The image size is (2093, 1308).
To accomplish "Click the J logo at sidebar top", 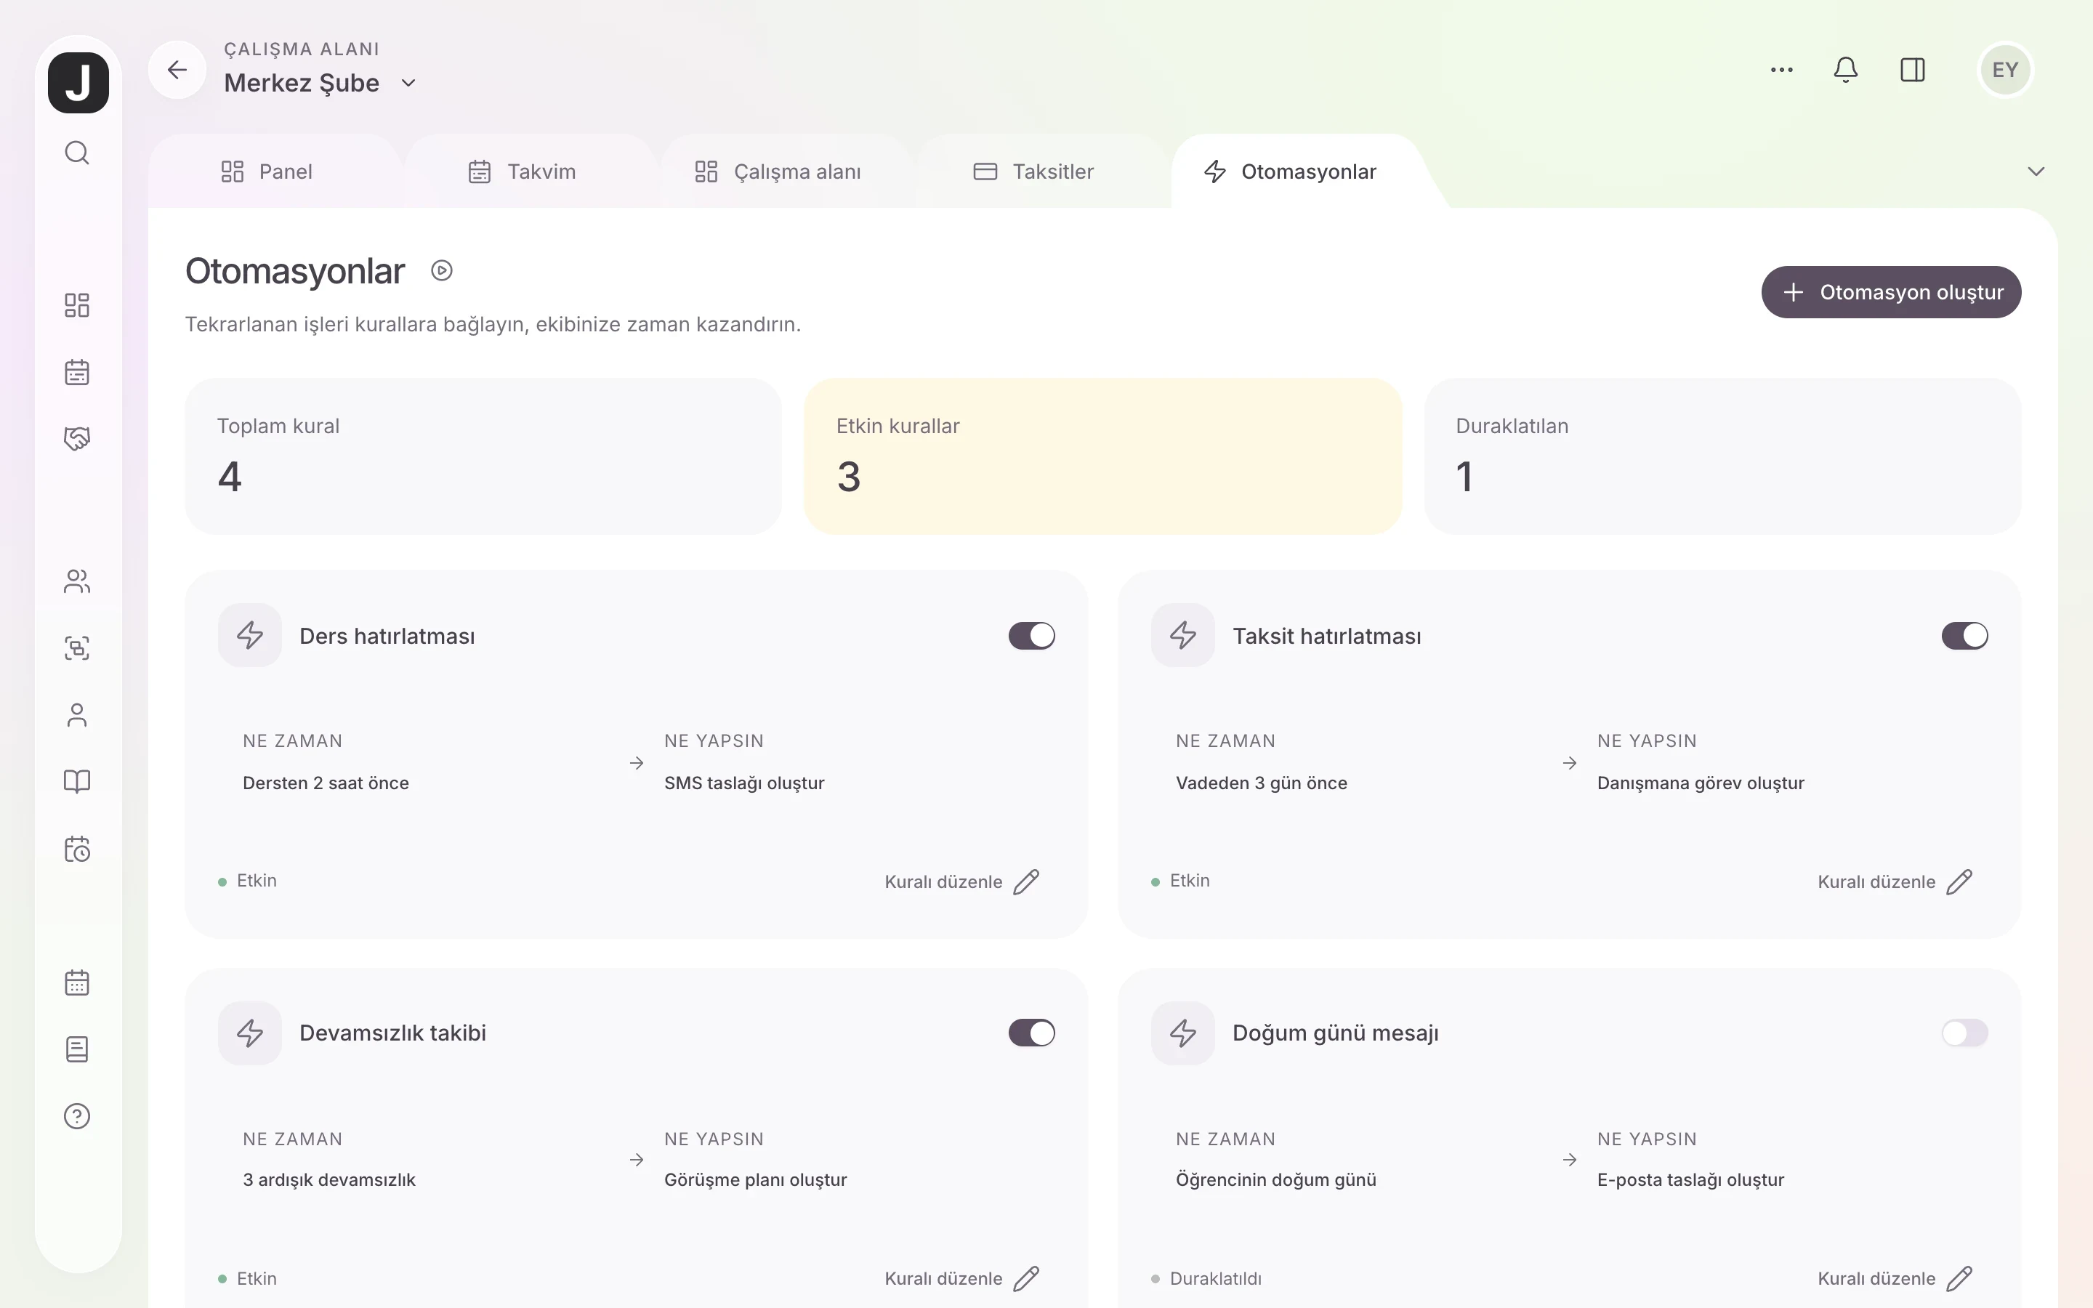I will [x=78, y=83].
